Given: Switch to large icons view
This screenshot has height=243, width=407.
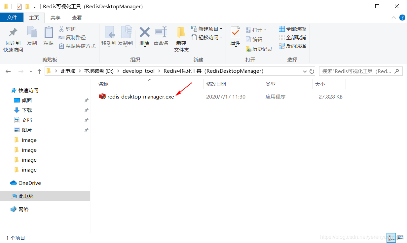Looking at the screenshot, I should point(400,237).
